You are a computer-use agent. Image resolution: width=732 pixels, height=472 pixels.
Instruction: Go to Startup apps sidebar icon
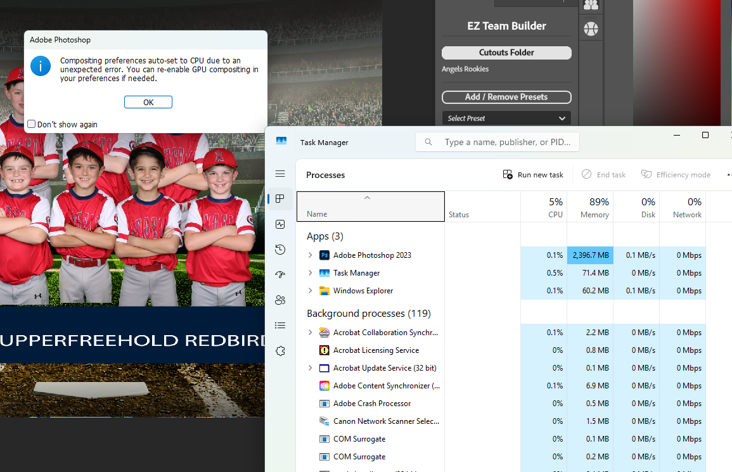click(x=280, y=275)
